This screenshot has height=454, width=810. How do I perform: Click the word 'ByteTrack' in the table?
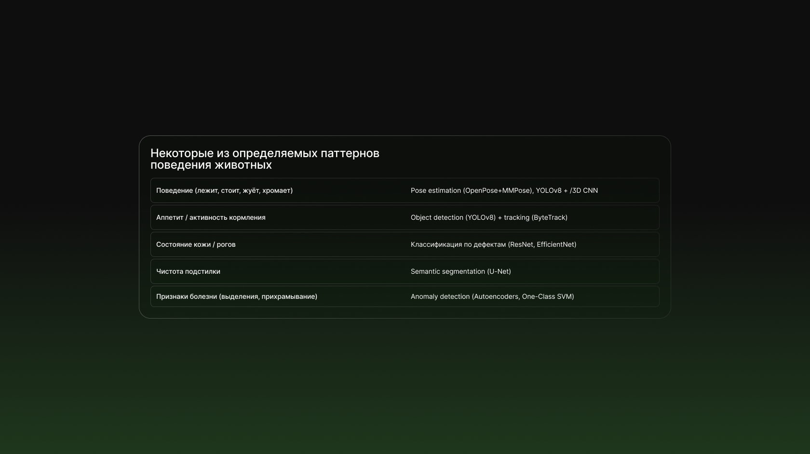(549, 217)
